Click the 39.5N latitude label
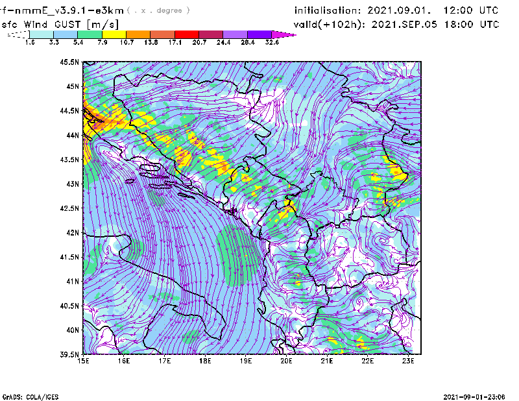Screen dimensions: 519x401 (69, 355)
